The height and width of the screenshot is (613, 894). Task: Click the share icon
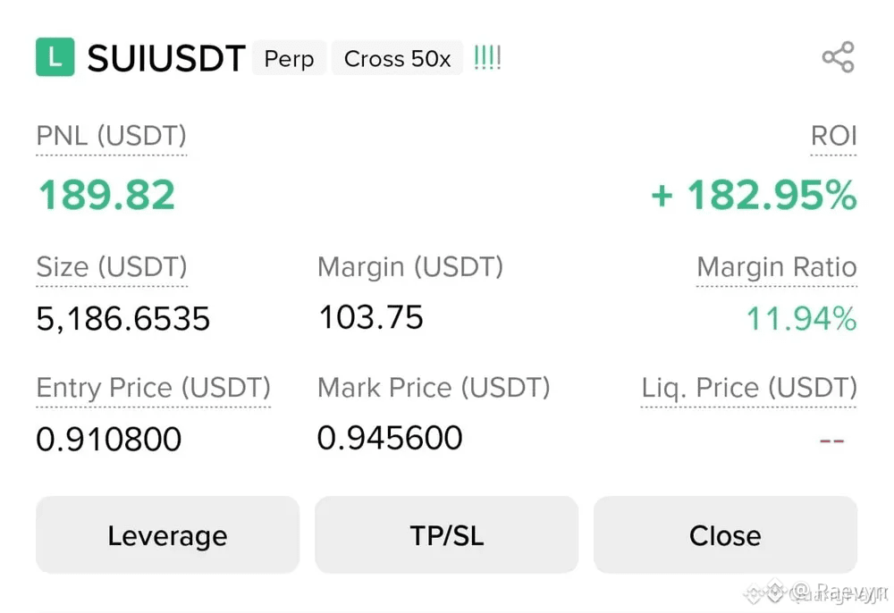coord(839,57)
